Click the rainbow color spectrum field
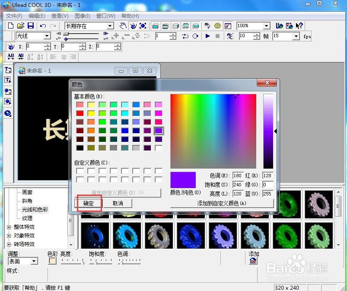 click(213, 131)
